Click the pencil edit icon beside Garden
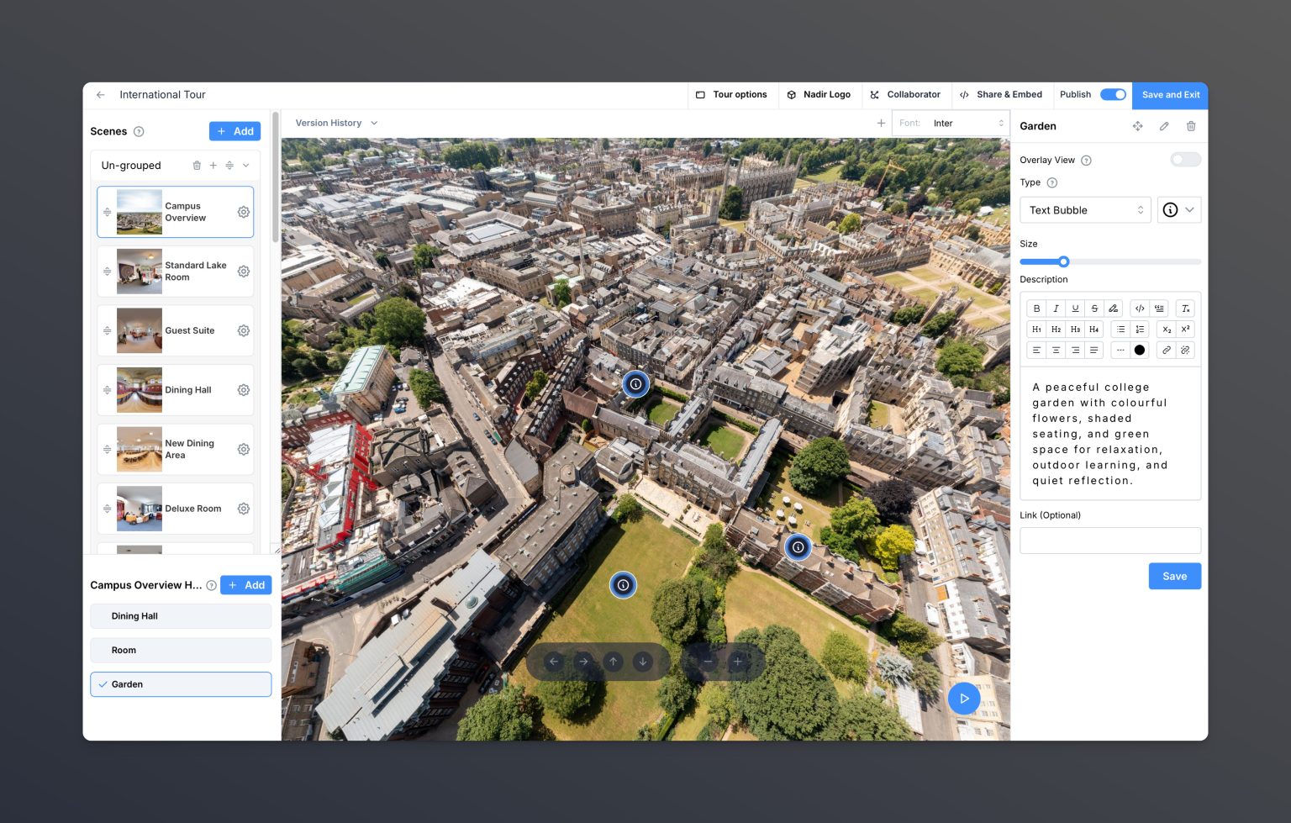This screenshot has width=1291, height=823. [x=1164, y=126]
